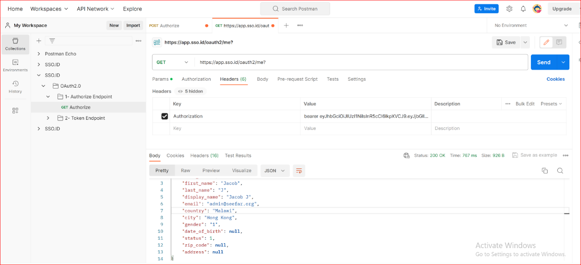Image resolution: width=581 pixels, height=265 pixels.
Task: Click the Send button
Action: [543, 62]
